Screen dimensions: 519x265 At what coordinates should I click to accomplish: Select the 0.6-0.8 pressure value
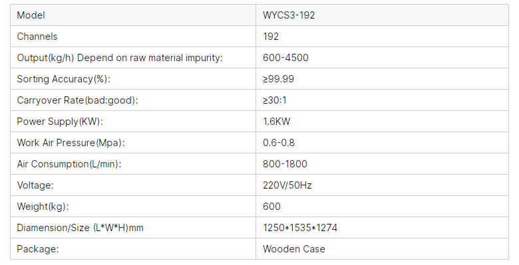pos(279,143)
